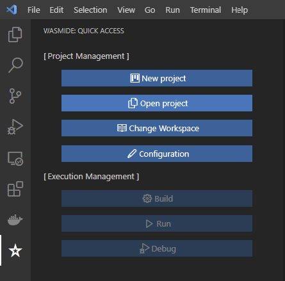Open the Explorer view icon
The image size is (285, 281).
click(x=15, y=35)
